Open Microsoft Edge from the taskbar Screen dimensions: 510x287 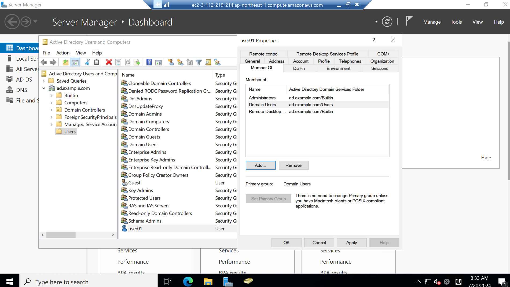pos(188,281)
